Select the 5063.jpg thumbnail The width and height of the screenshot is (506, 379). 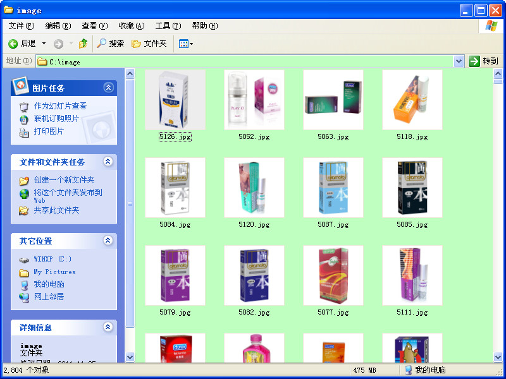pyautogui.click(x=333, y=100)
